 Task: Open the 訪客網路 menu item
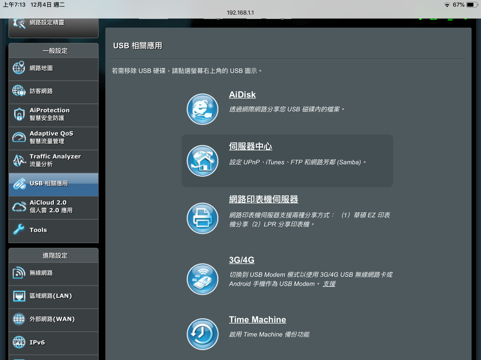(x=54, y=92)
